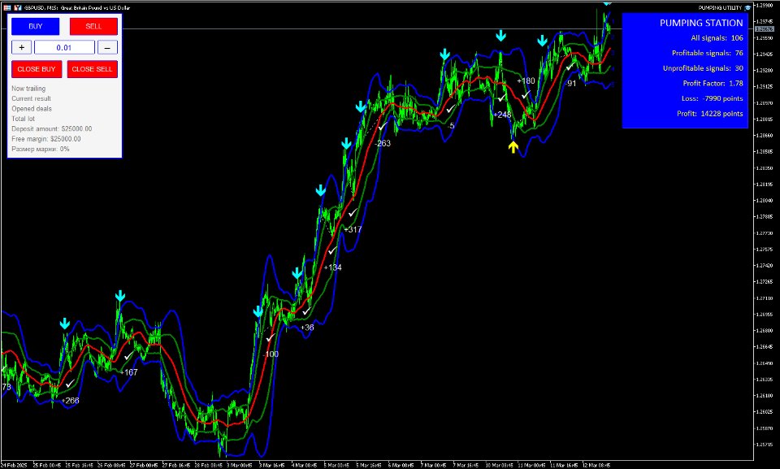Image resolution: width=780 pixels, height=469 pixels.
Task: Click the +266 trade result label
Action: (x=70, y=401)
